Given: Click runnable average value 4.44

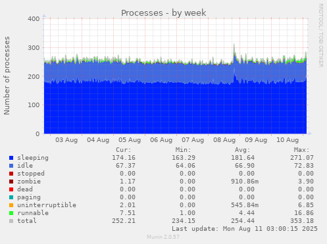Looking at the screenshot, I should click(247, 213).
